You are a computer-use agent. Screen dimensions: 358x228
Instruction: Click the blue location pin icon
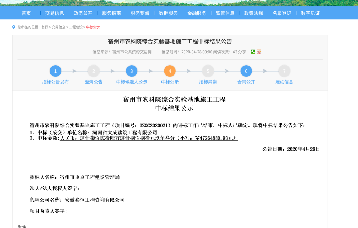point(14,27)
